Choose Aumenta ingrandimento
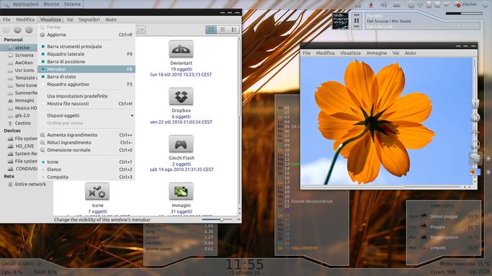Image resolution: width=492 pixels, height=276 pixels. (x=86, y=135)
